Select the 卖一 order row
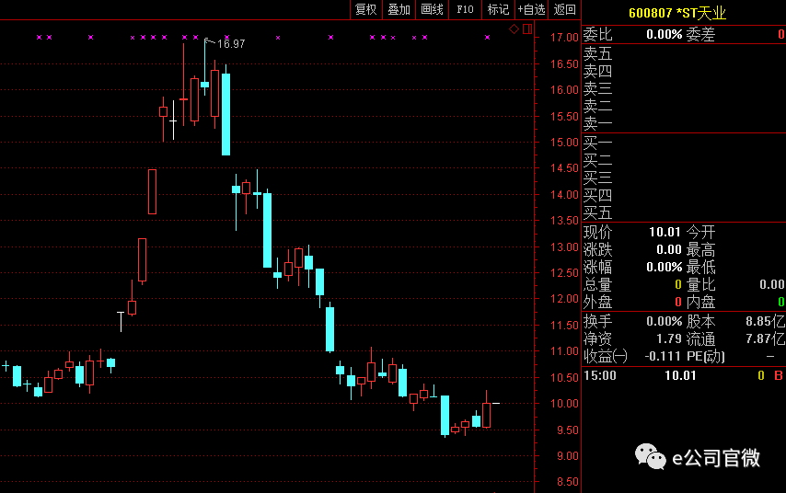786x493 pixels. point(684,123)
